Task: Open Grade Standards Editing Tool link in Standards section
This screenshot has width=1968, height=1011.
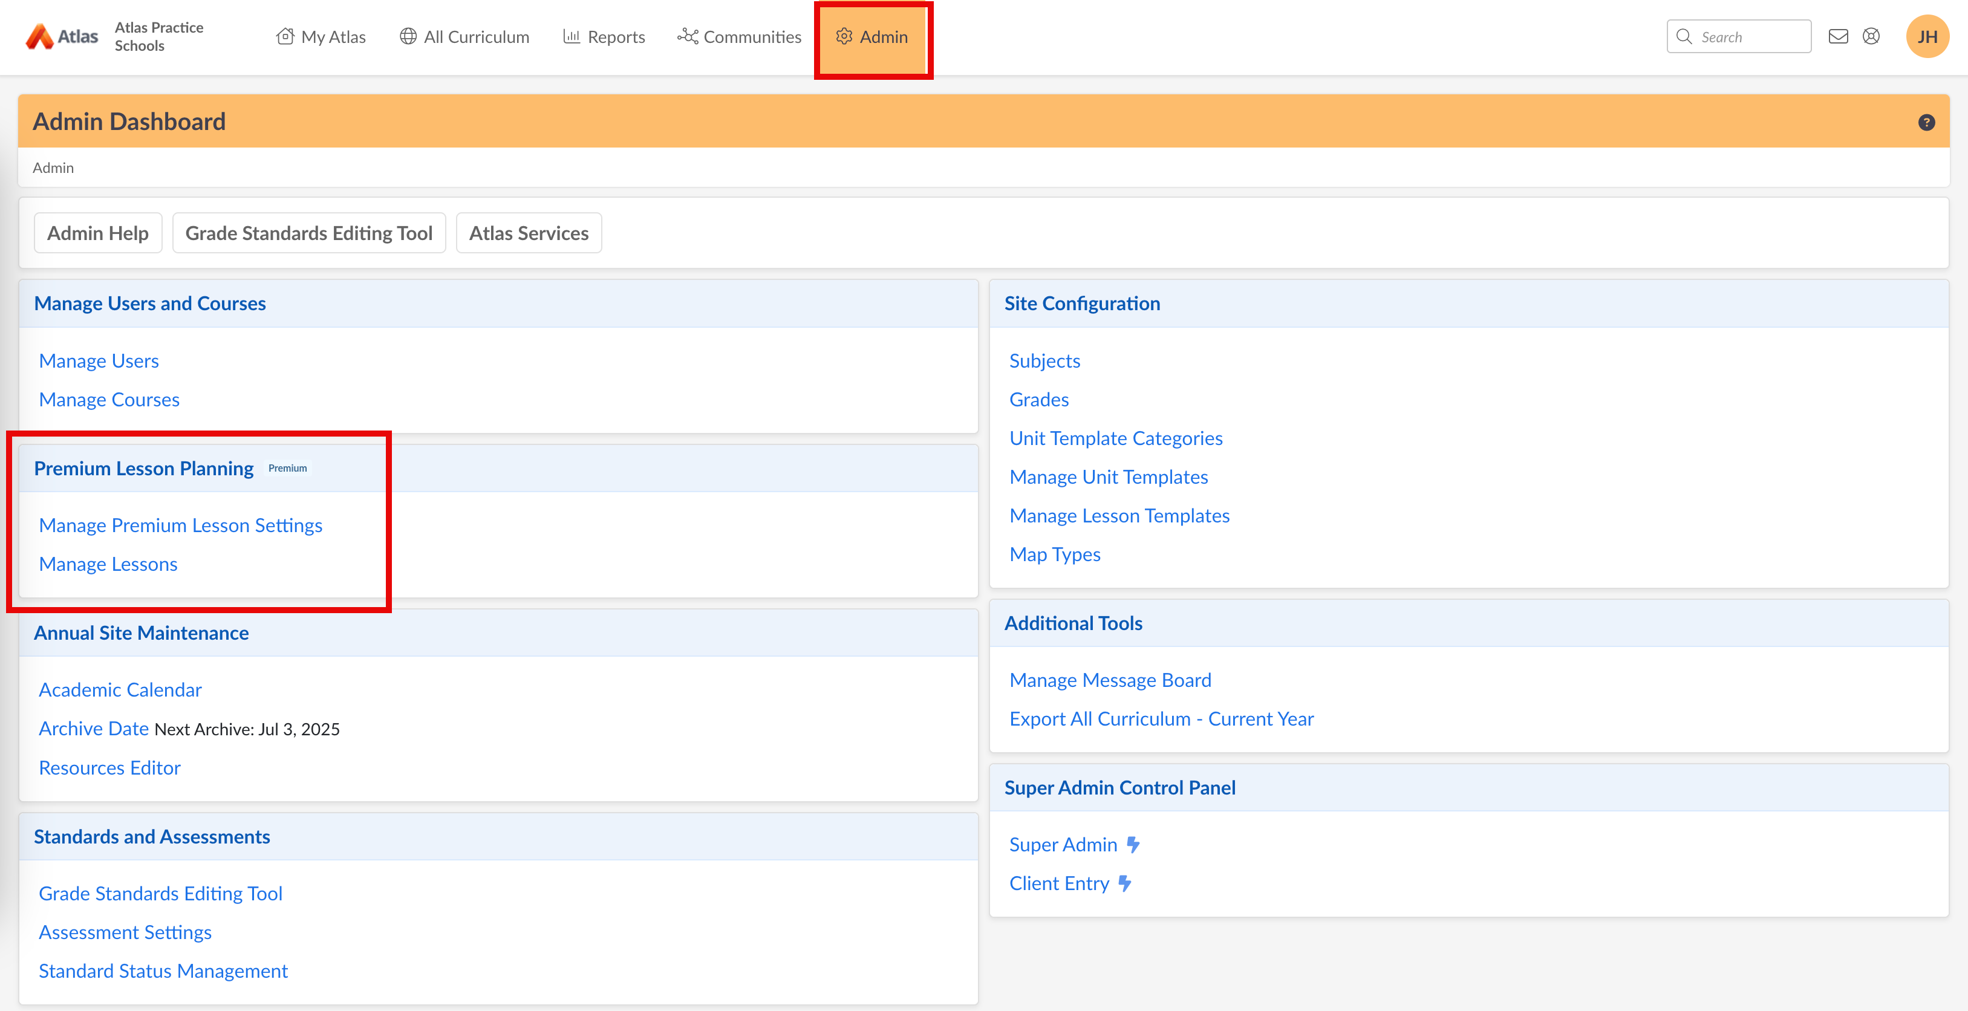Action: (160, 894)
